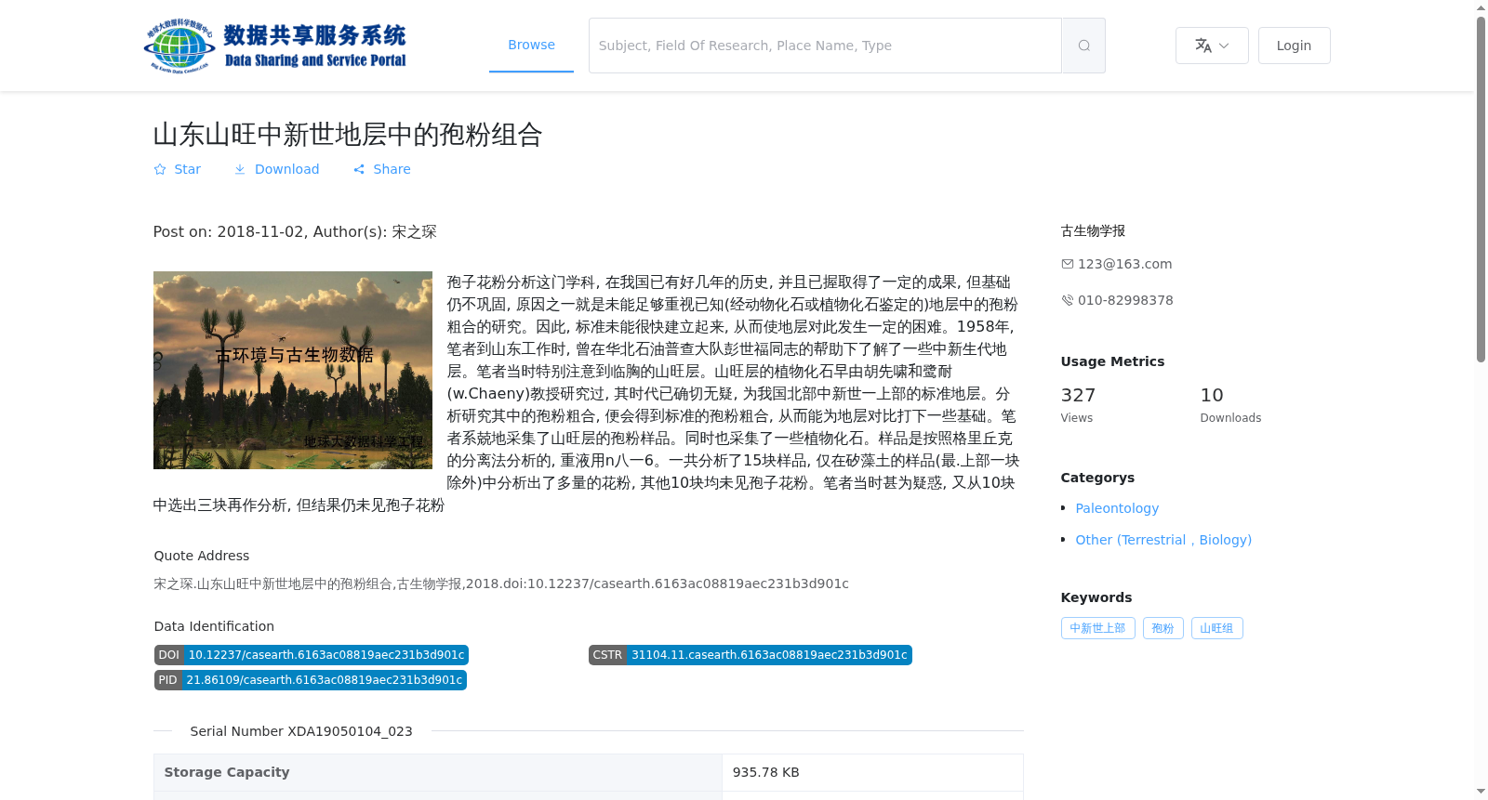The height and width of the screenshot is (800, 1488).
Task: Select keyword tag 孢粉
Action: 1162,628
